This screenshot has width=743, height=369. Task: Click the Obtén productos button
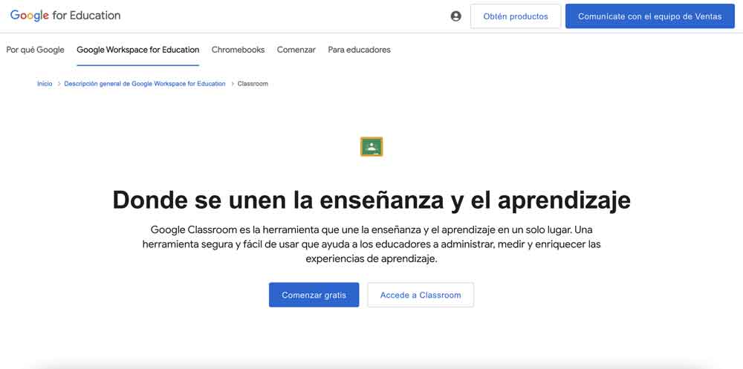[516, 16]
